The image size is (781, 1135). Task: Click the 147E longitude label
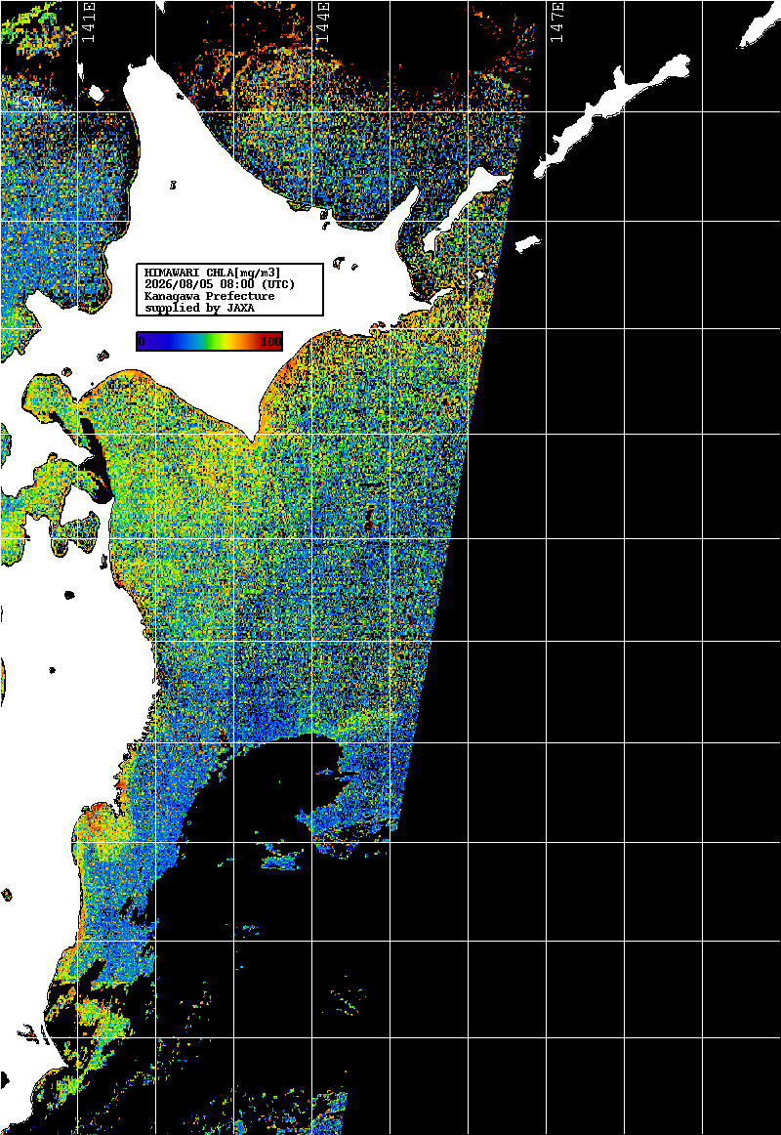click(556, 22)
